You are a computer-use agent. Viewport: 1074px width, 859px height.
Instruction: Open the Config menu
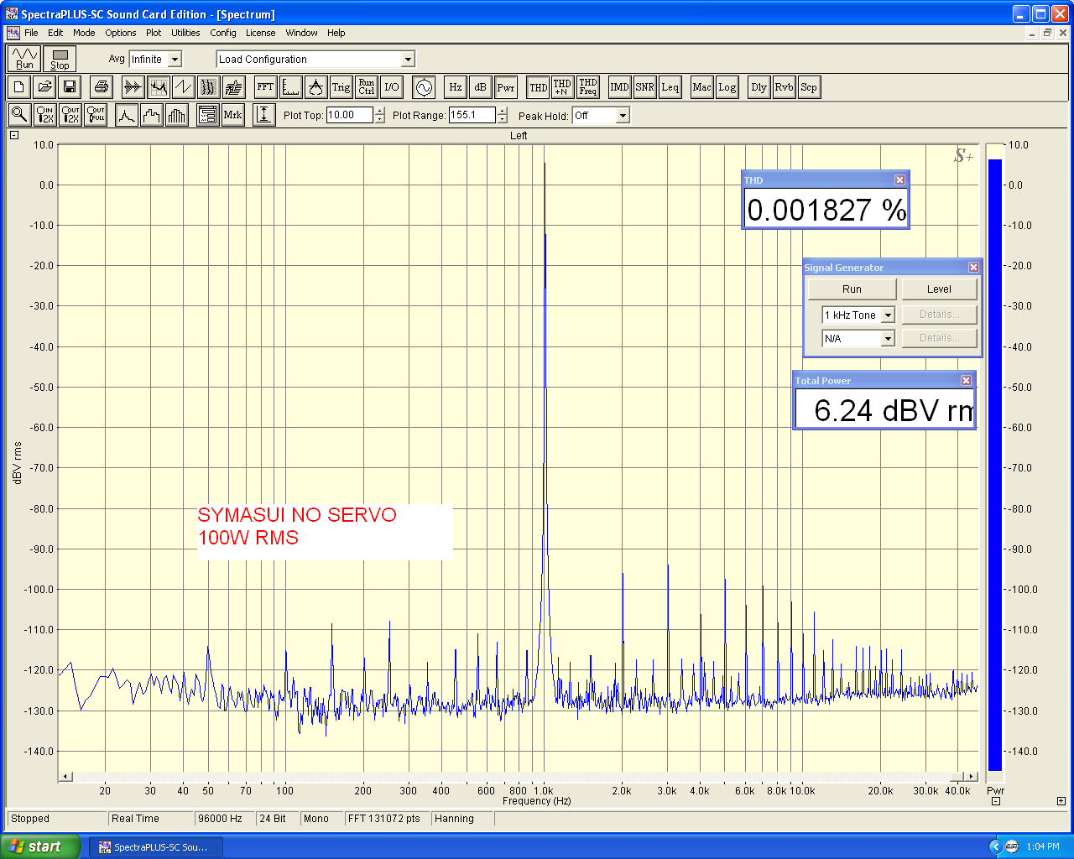pyautogui.click(x=223, y=33)
